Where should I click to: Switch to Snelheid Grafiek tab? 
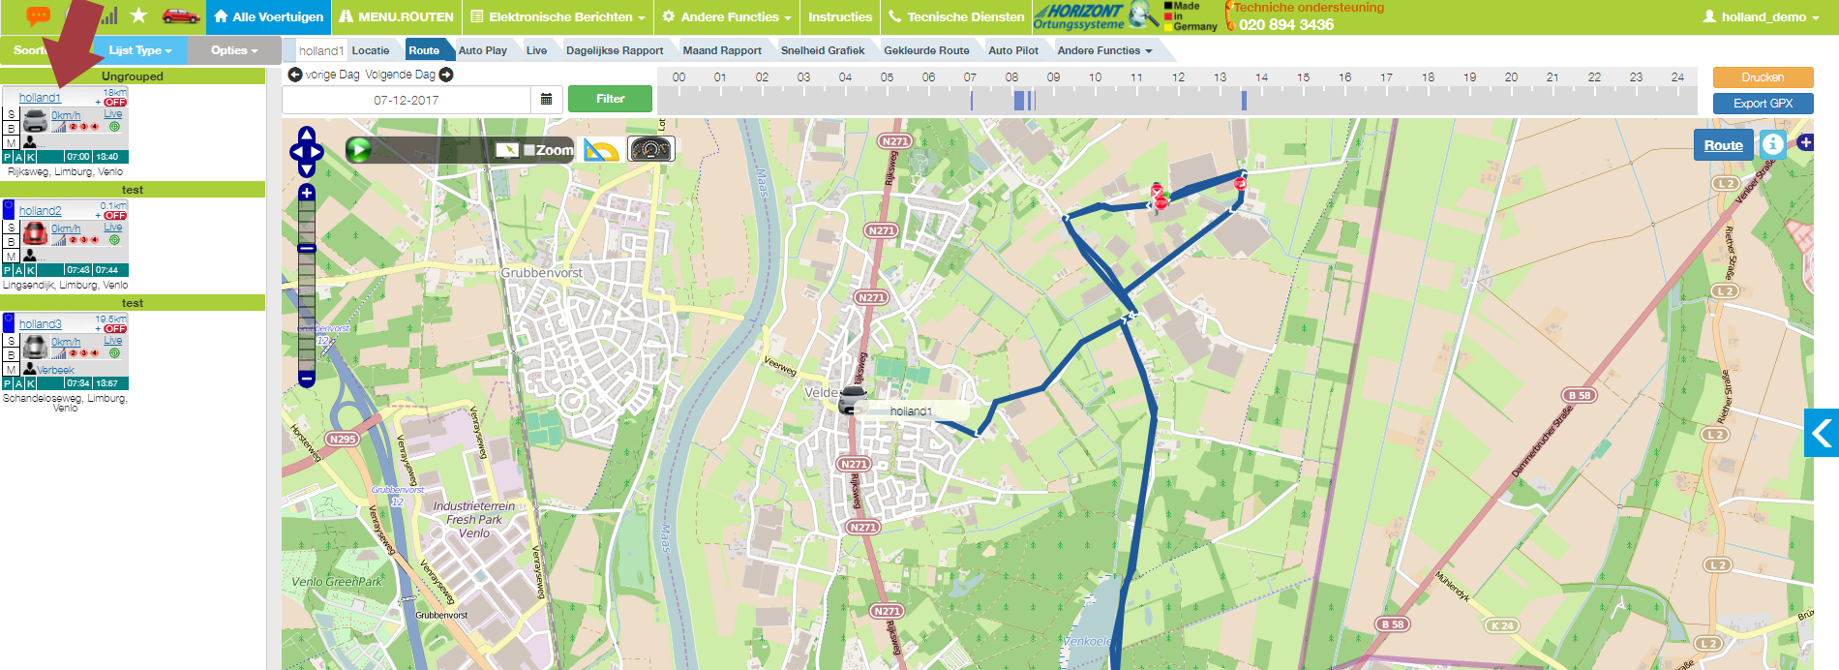[x=823, y=50]
